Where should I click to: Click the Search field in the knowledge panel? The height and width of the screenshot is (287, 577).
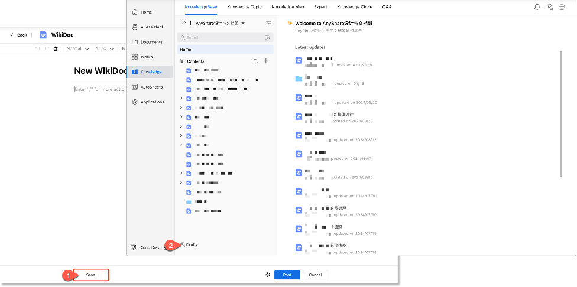pos(222,37)
